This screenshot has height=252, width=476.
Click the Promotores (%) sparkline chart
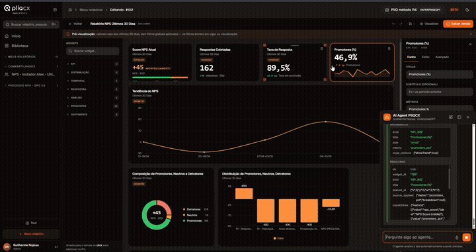click(x=362, y=73)
